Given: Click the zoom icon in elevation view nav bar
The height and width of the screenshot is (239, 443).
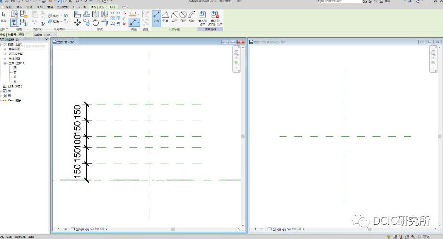Looking at the screenshot, I should (236, 63).
